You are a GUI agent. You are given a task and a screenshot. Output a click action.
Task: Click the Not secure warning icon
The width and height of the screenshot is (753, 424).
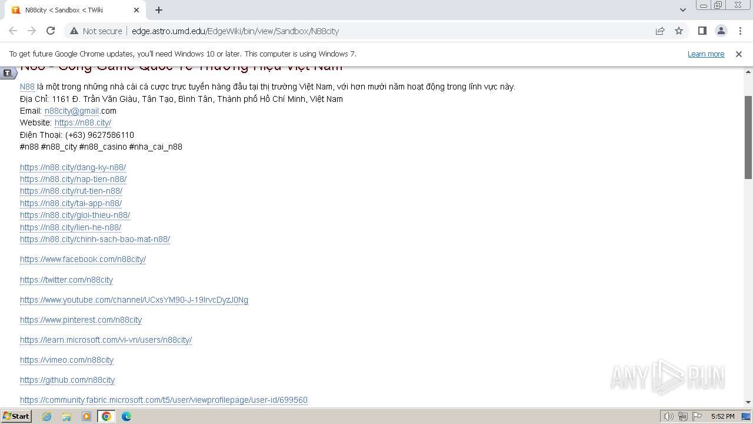tap(74, 31)
